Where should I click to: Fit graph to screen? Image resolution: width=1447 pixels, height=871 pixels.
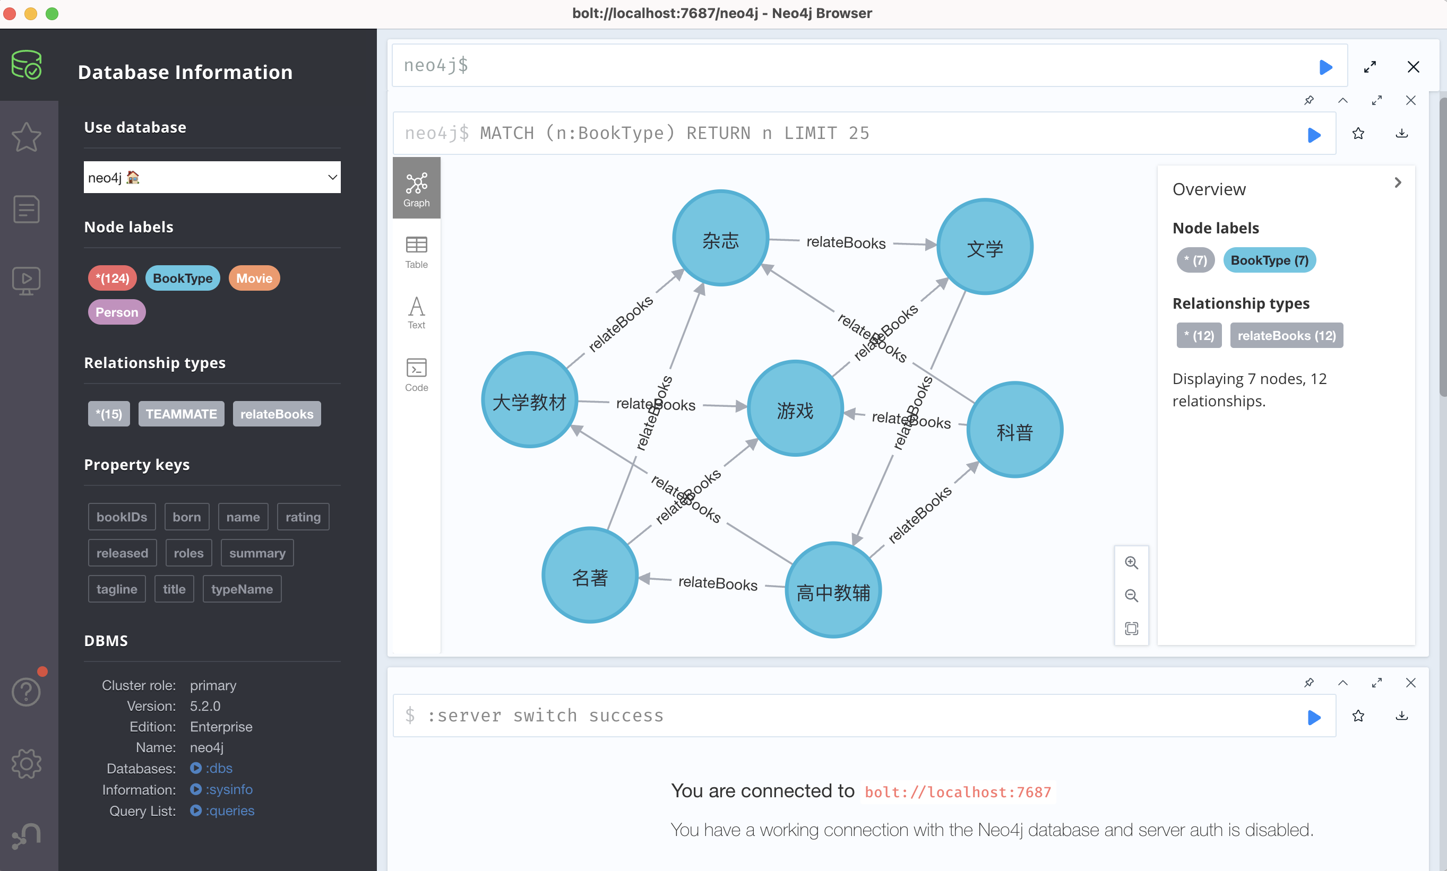[x=1131, y=628]
